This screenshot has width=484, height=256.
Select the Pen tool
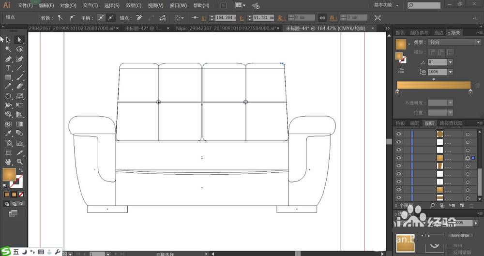[x=8, y=59]
